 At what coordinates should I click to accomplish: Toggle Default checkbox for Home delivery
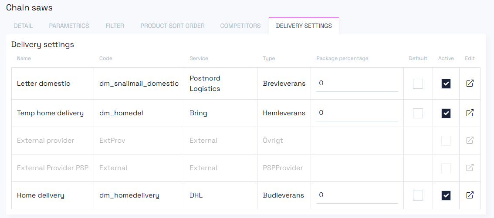tap(418, 195)
